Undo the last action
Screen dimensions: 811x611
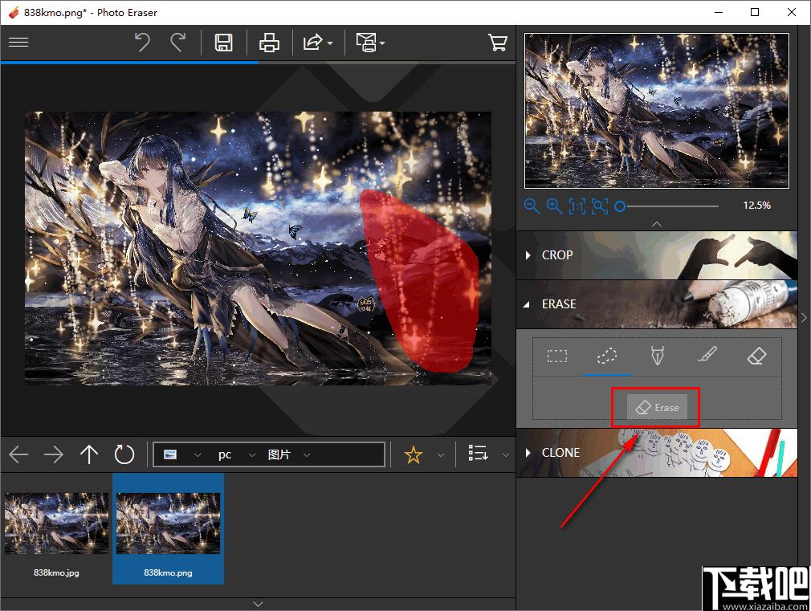tap(142, 43)
